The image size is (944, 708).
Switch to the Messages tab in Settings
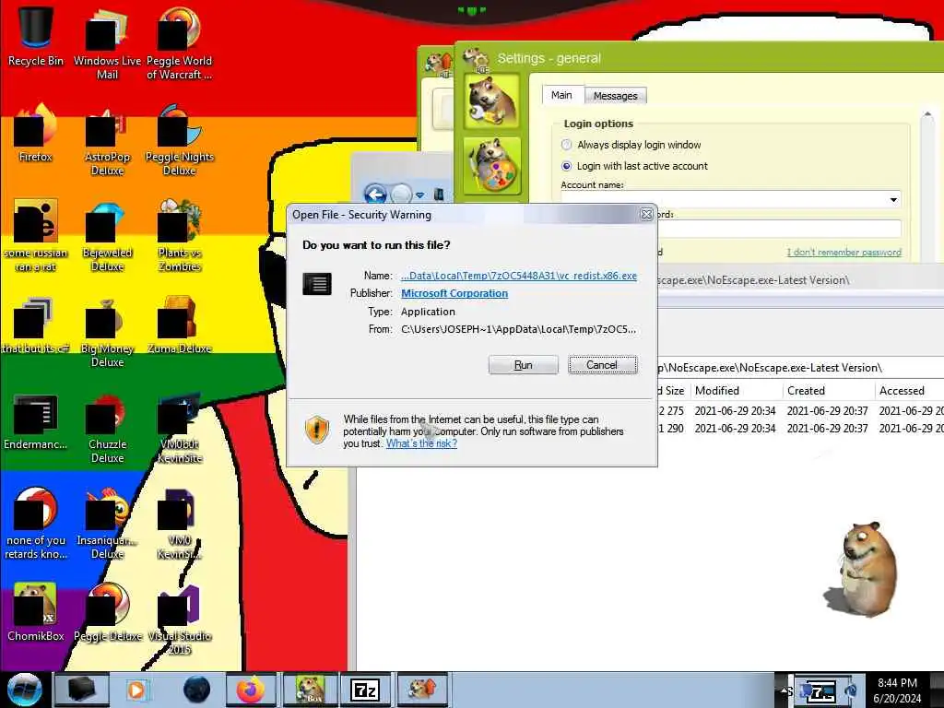[x=615, y=96]
